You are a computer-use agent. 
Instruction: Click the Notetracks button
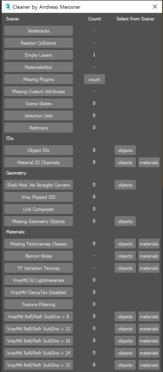38,31
